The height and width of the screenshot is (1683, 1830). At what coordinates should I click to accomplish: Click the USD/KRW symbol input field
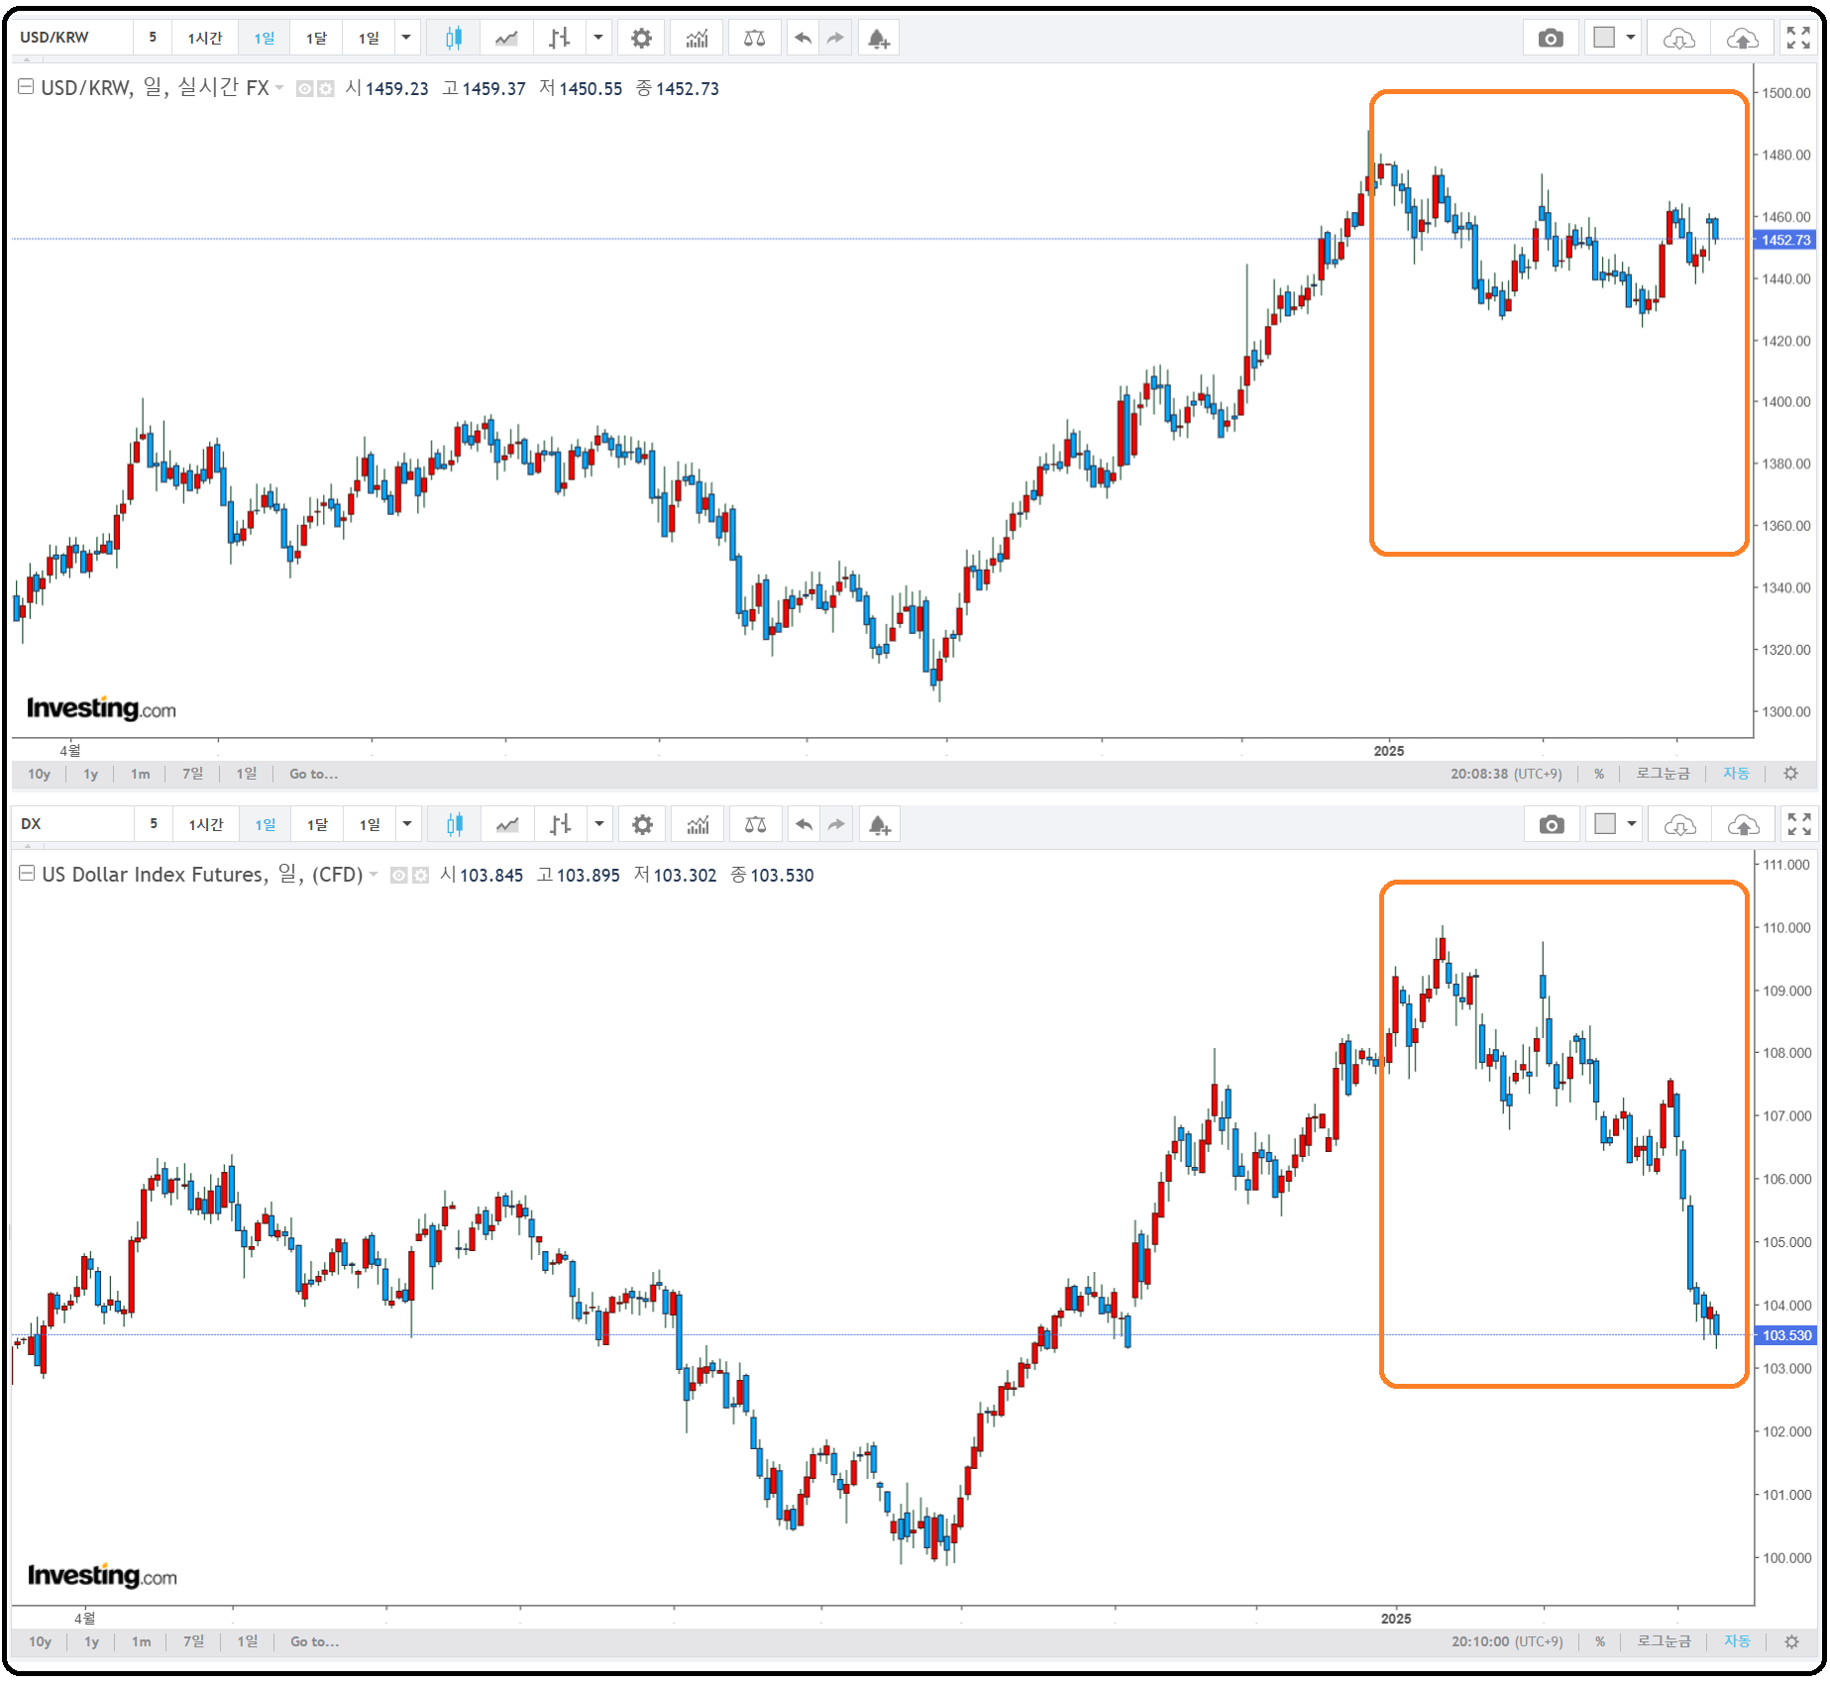coord(72,38)
